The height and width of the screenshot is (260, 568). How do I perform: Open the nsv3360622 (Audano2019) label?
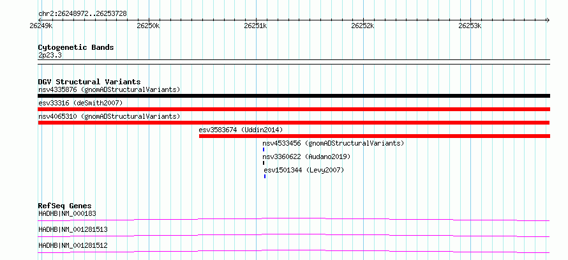click(306, 157)
